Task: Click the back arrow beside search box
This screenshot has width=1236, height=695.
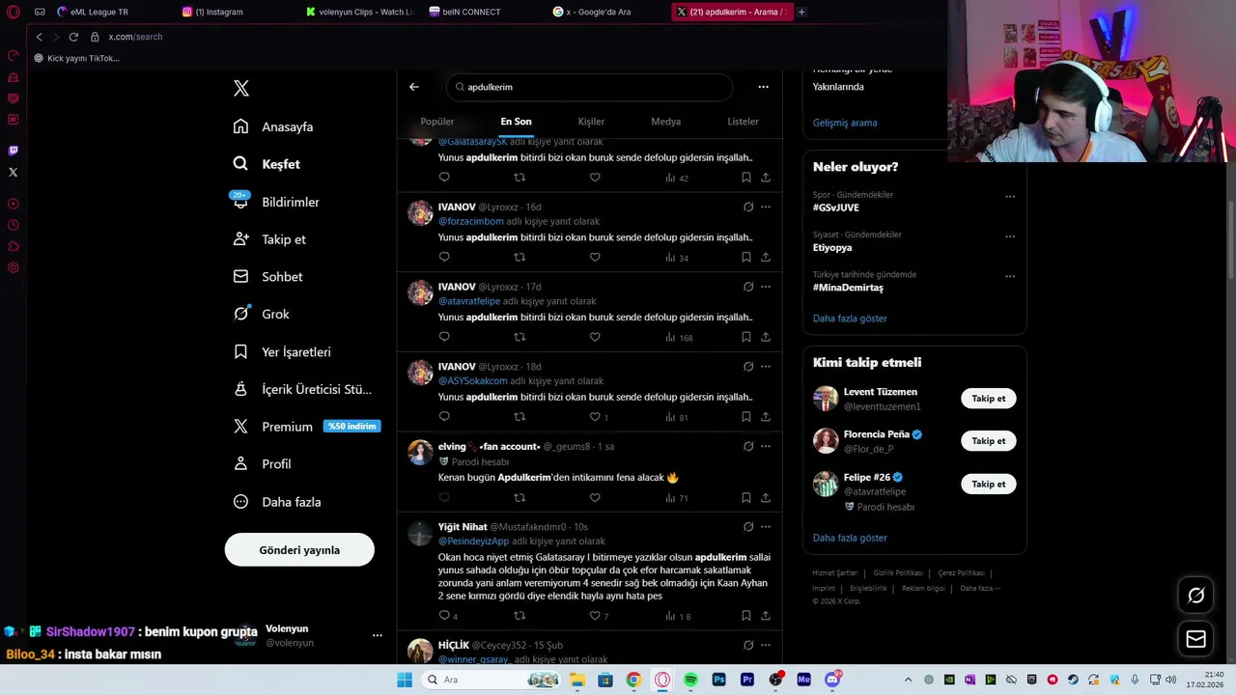Action: (x=414, y=87)
